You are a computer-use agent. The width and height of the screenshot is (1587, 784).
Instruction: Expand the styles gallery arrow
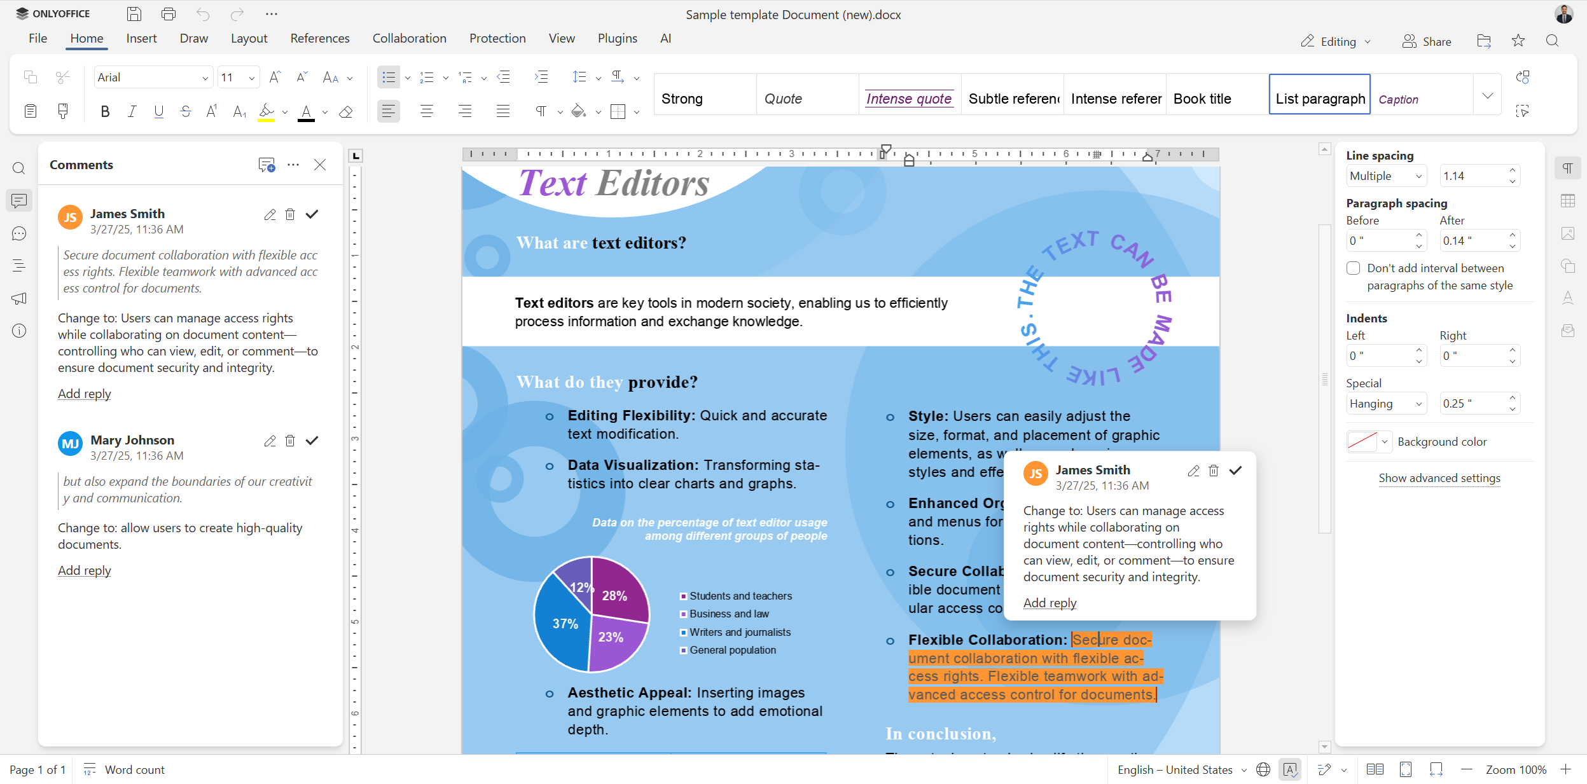(1487, 95)
